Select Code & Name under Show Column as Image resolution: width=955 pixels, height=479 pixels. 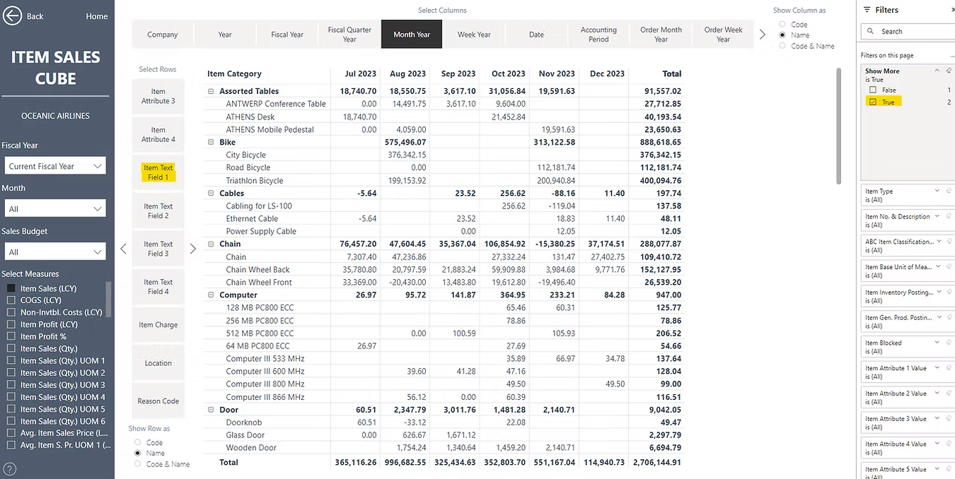(782, 46)
